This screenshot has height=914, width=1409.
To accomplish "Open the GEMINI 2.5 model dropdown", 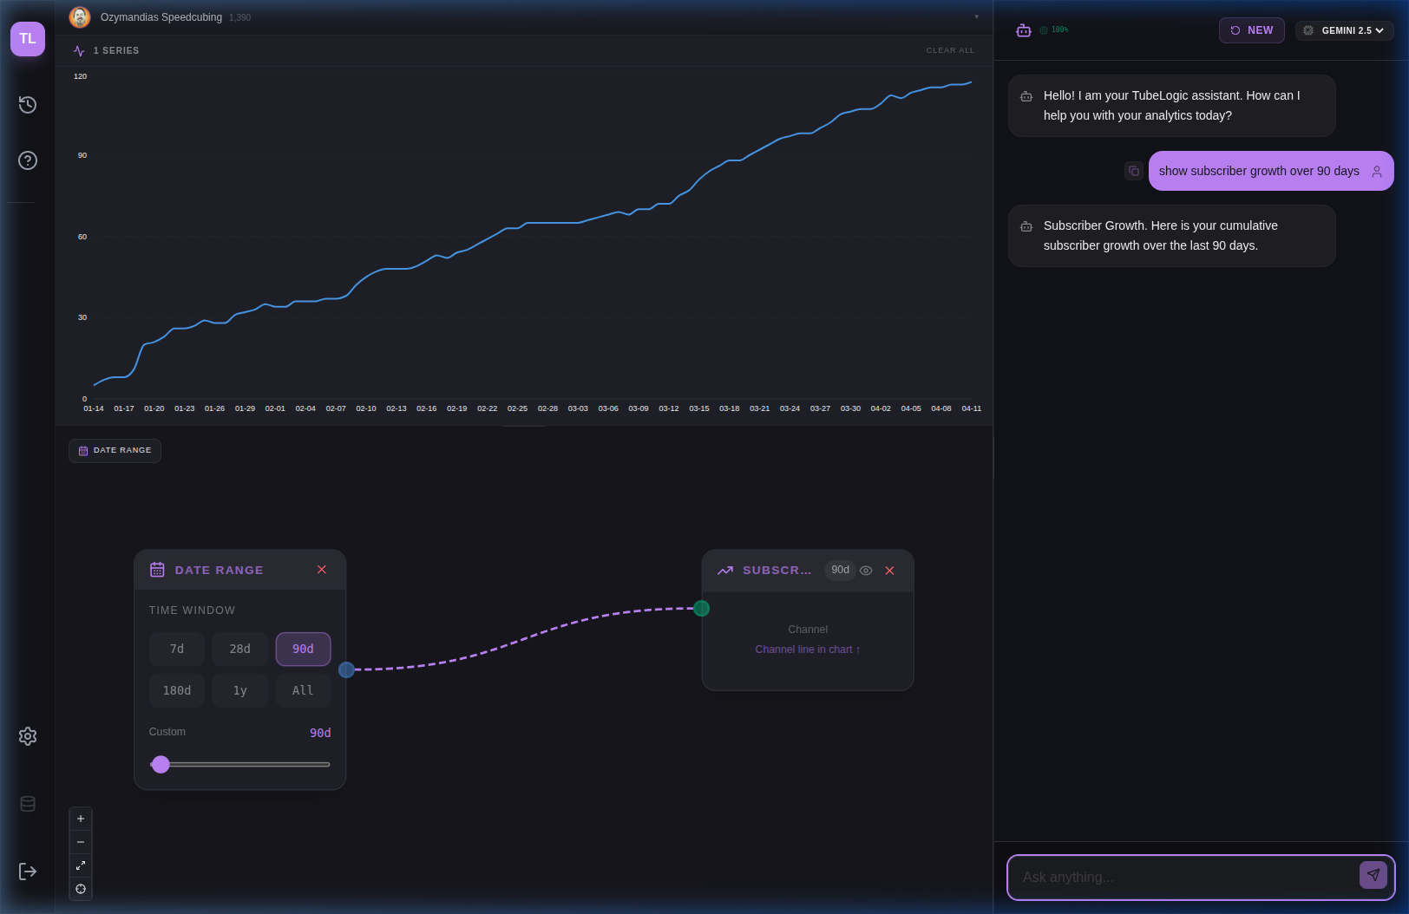I will coord(1344,29).
